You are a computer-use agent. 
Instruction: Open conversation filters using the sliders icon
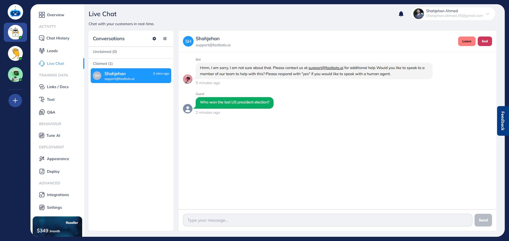[x=165, y=39]
